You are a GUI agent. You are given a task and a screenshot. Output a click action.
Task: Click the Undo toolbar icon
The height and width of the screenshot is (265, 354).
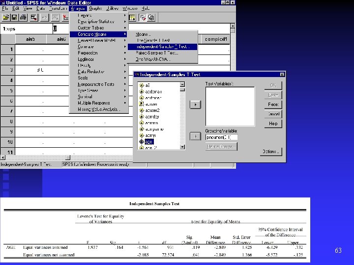pos(45,18)
